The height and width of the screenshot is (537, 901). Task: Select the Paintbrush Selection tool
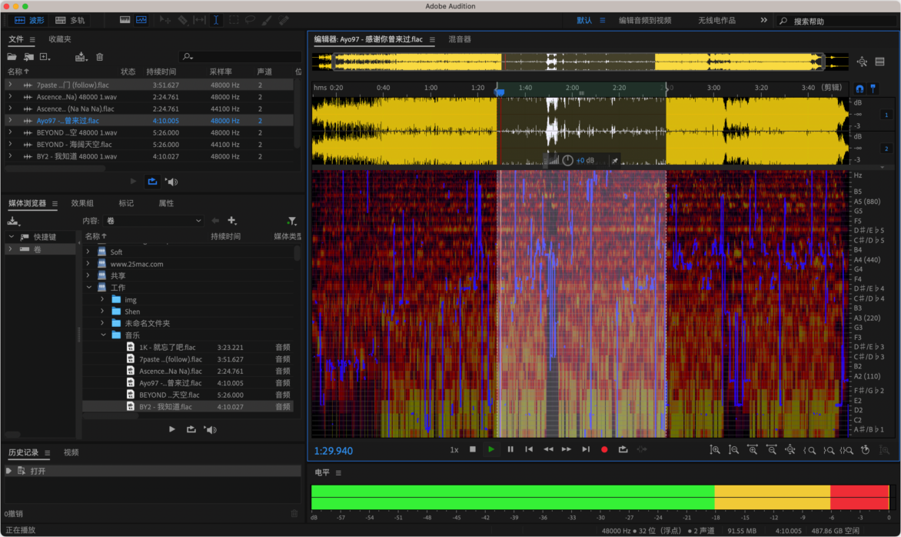[x=267, y=20]
